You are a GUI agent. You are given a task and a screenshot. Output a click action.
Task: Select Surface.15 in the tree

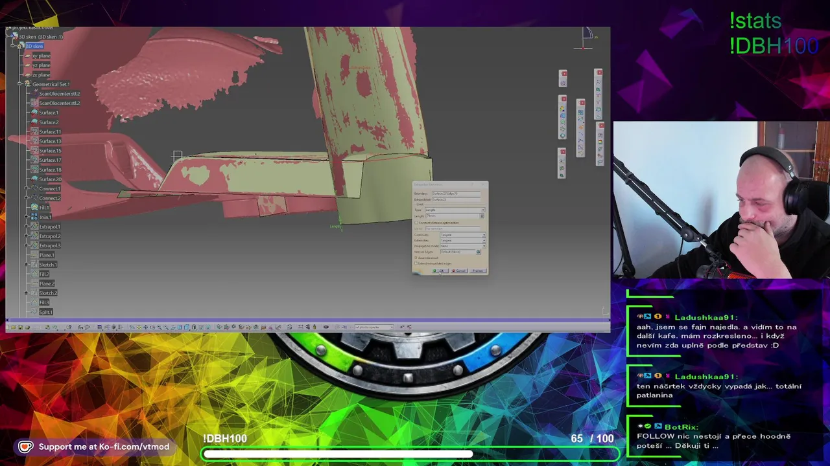[x=50, y=151]
